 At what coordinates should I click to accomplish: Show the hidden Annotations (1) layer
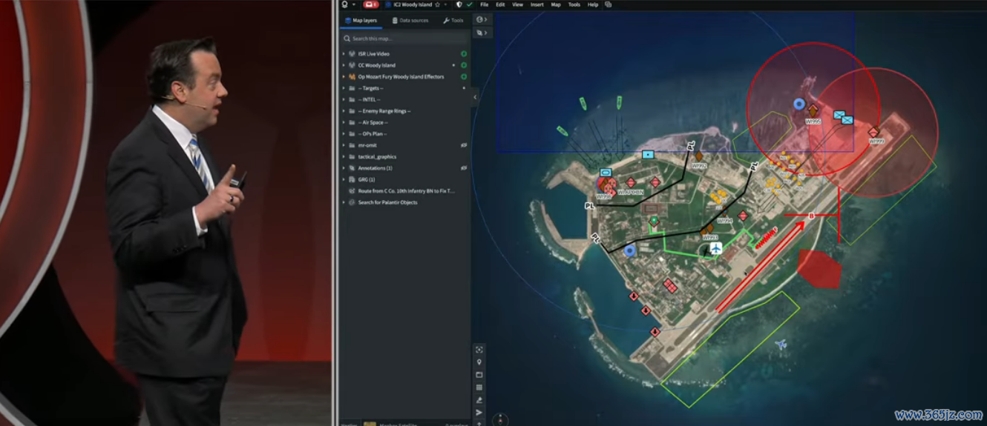click(x=464, y=168)
